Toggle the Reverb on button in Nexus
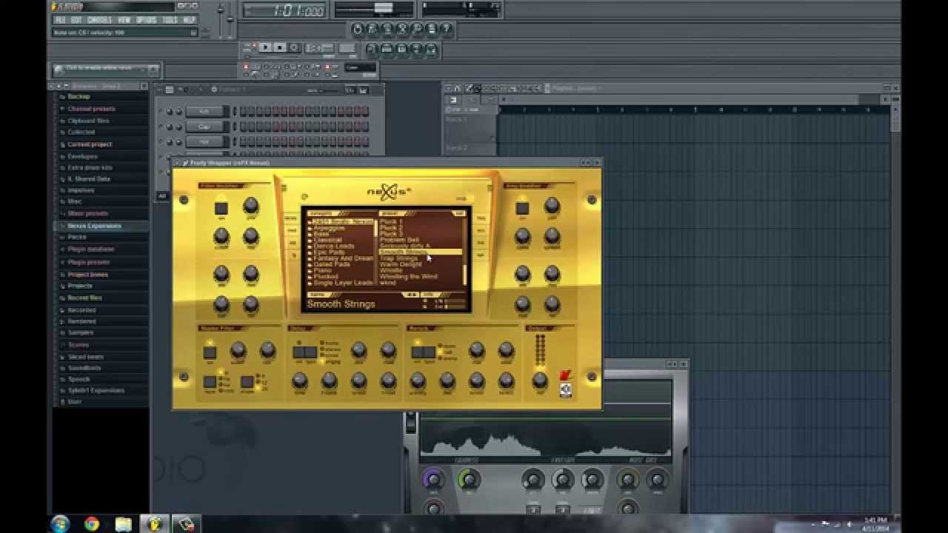The width and height of the screenshot is (948, 533). click(x=418, y=352)
